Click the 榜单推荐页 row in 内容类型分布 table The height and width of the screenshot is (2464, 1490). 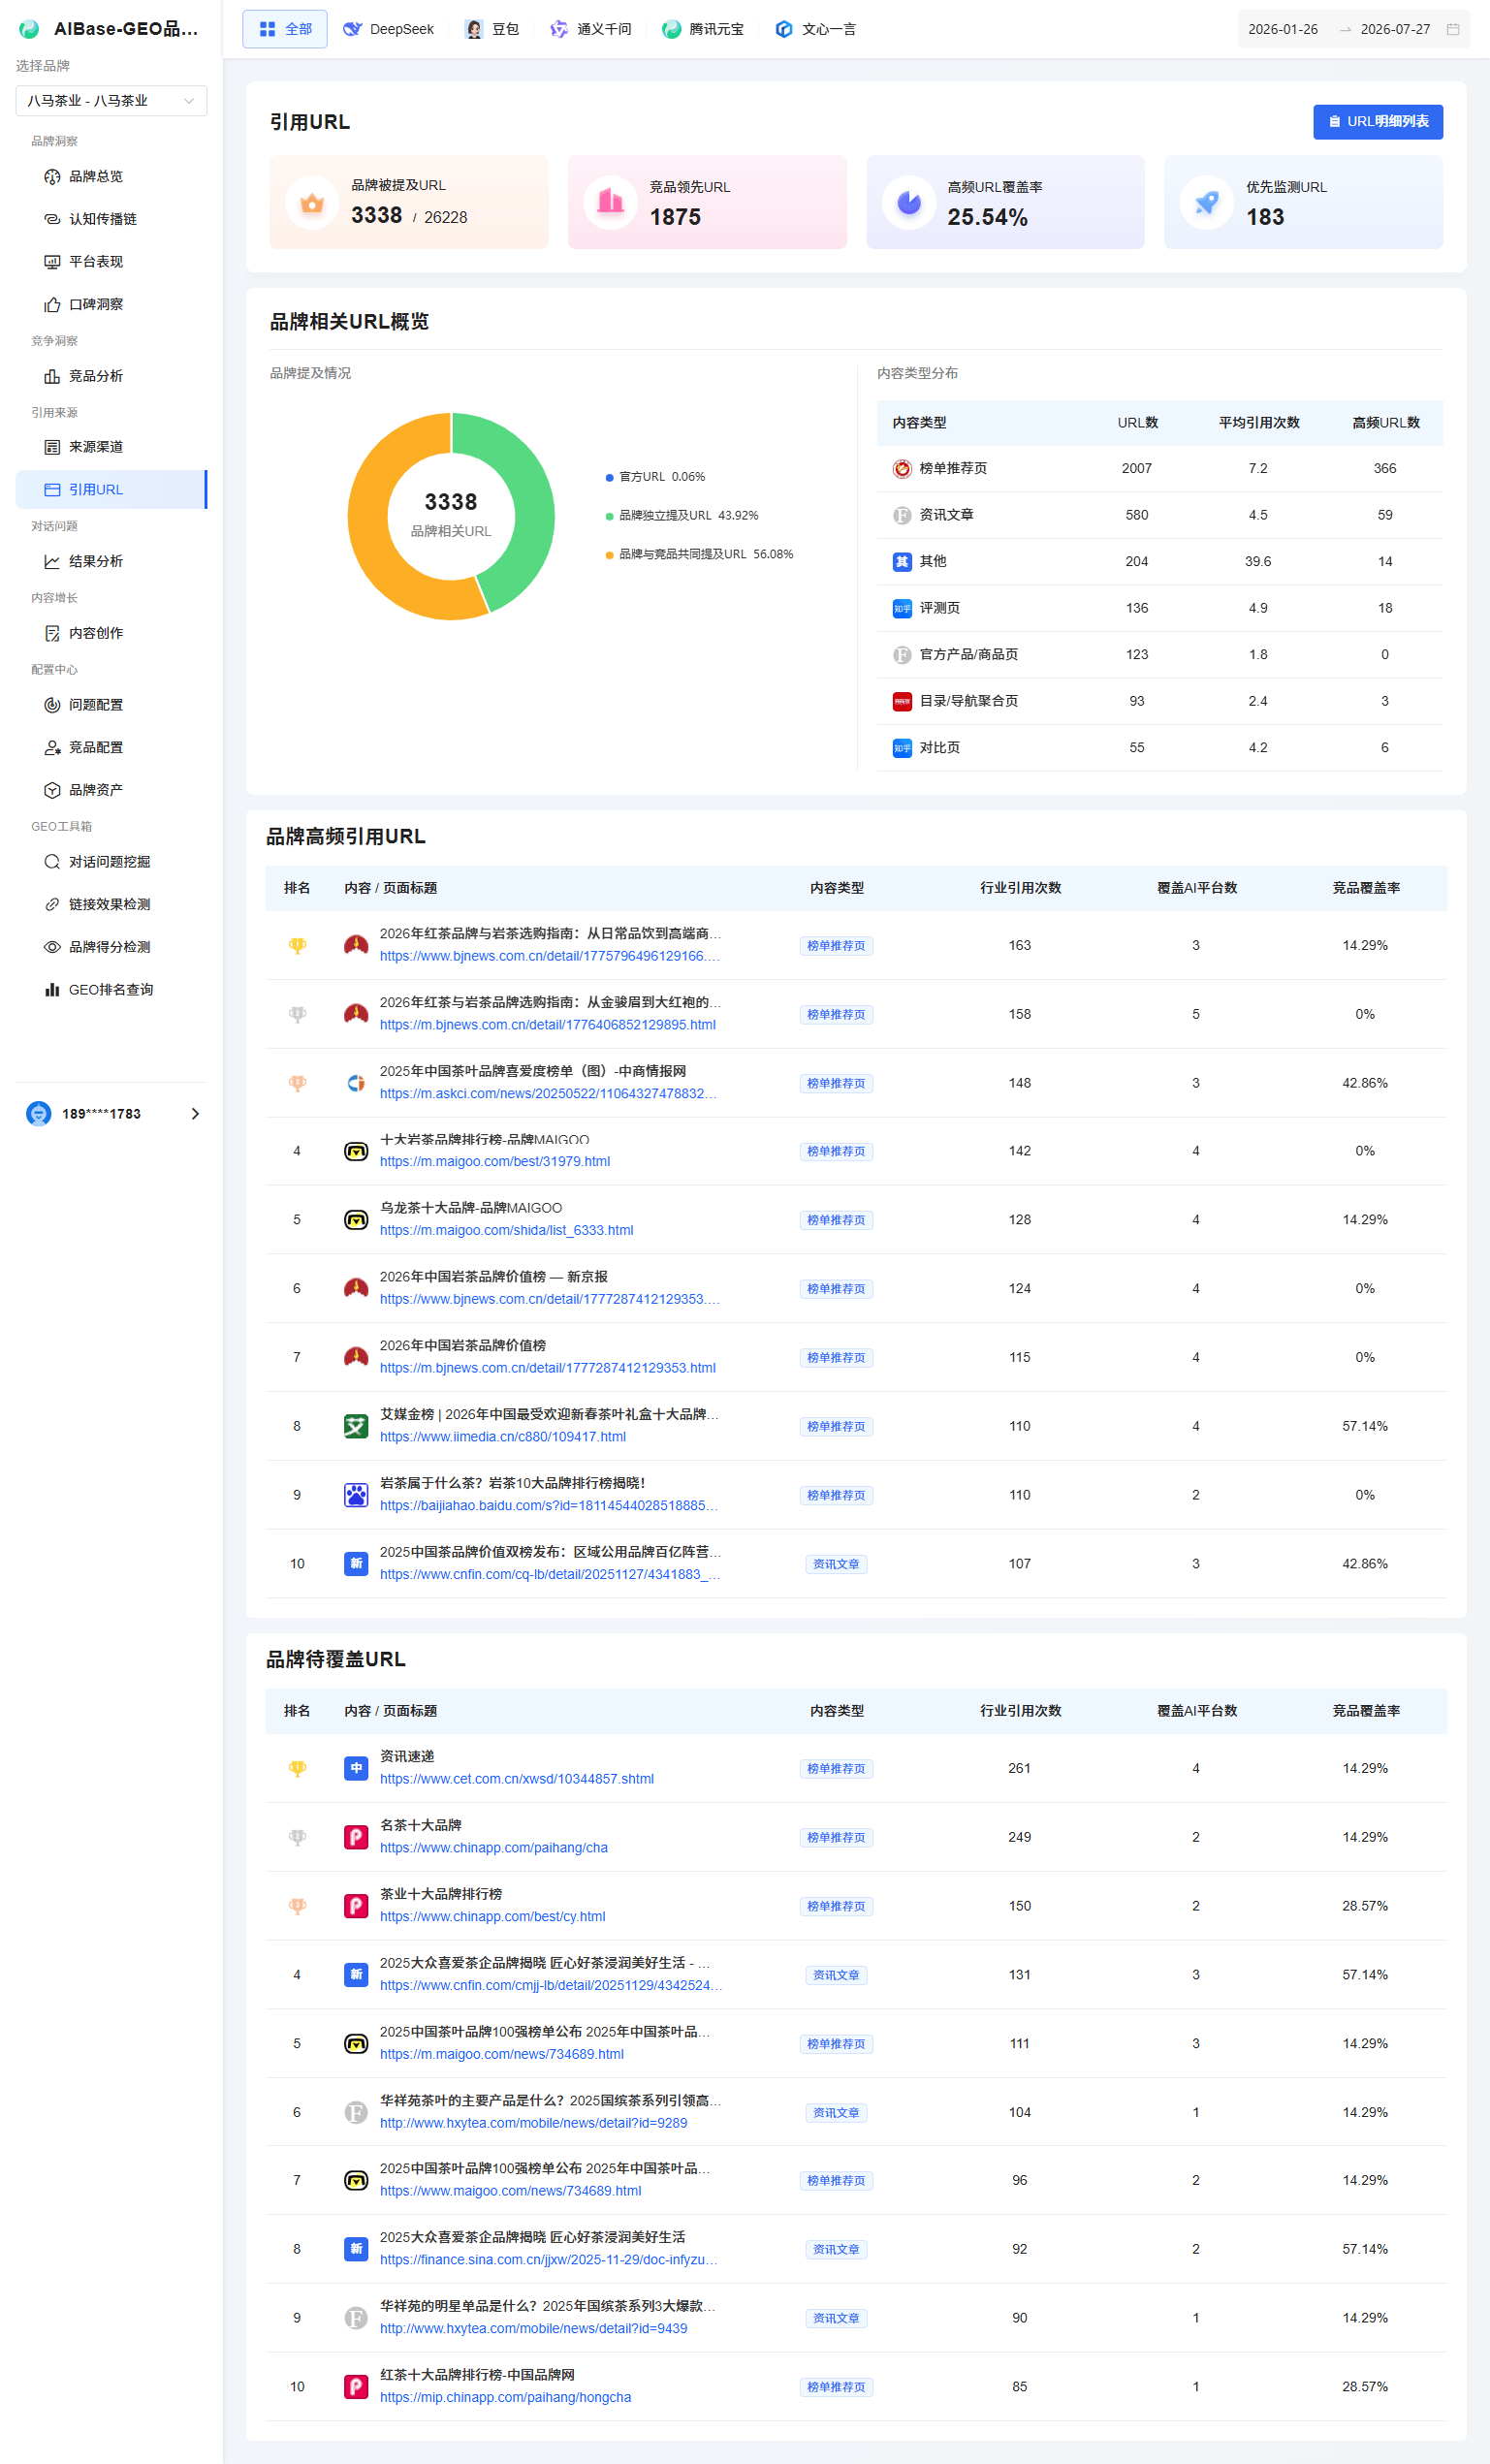click(1160, 468)
